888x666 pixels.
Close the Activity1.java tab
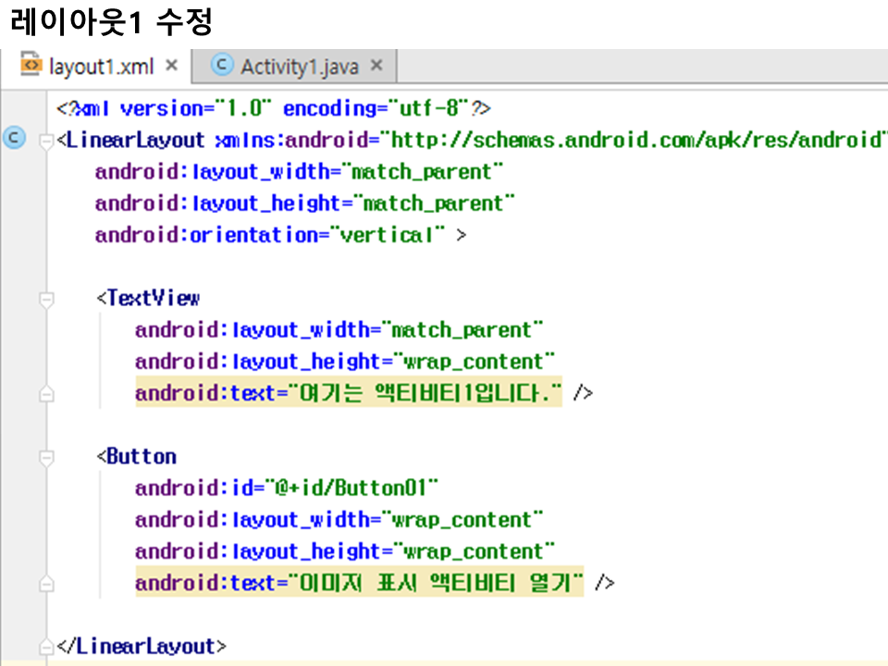pos(376,67)
